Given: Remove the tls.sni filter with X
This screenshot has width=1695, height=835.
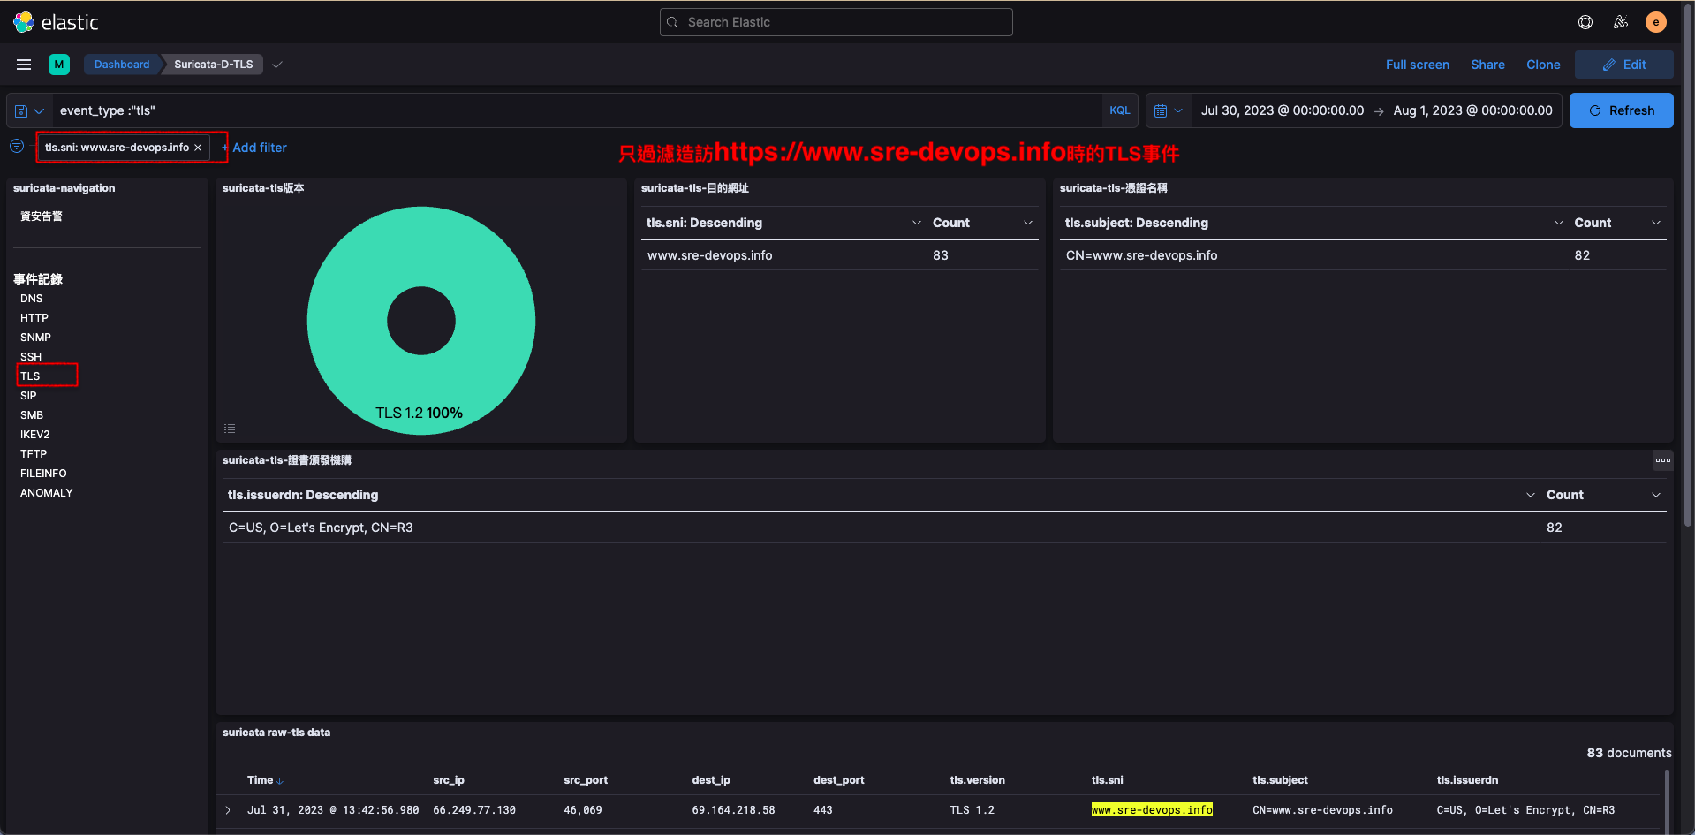Looking at the screenshot, I should (198, 148).
